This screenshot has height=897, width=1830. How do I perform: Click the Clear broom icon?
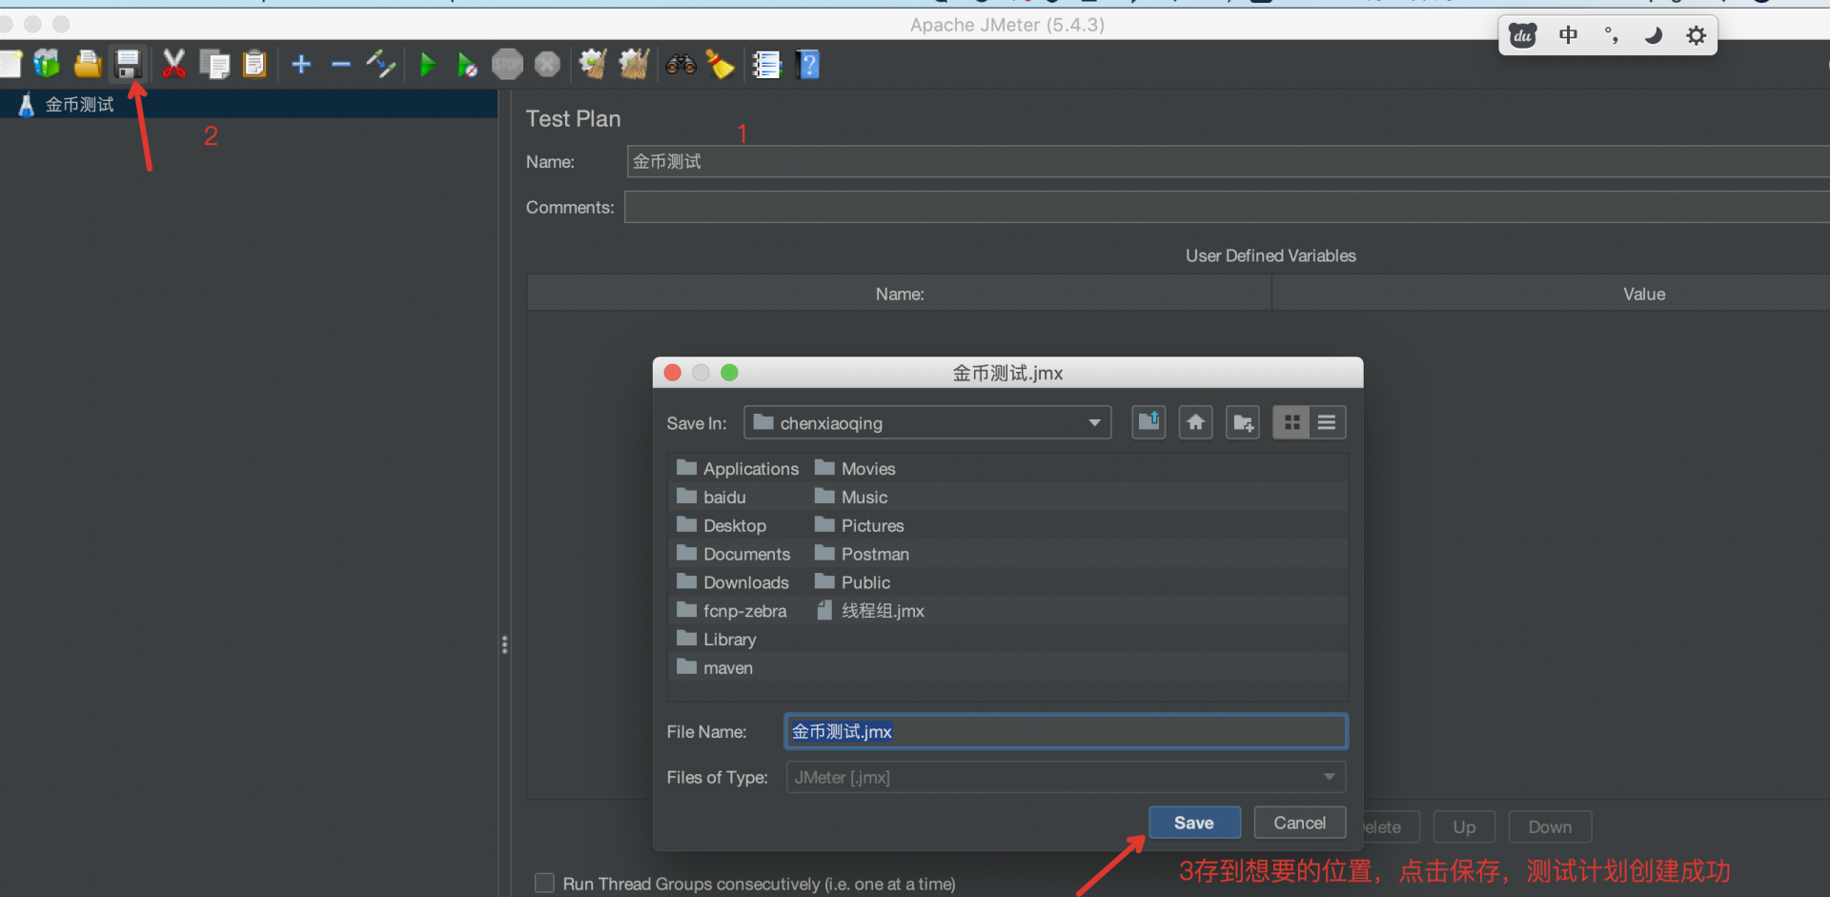click(593, 64)
